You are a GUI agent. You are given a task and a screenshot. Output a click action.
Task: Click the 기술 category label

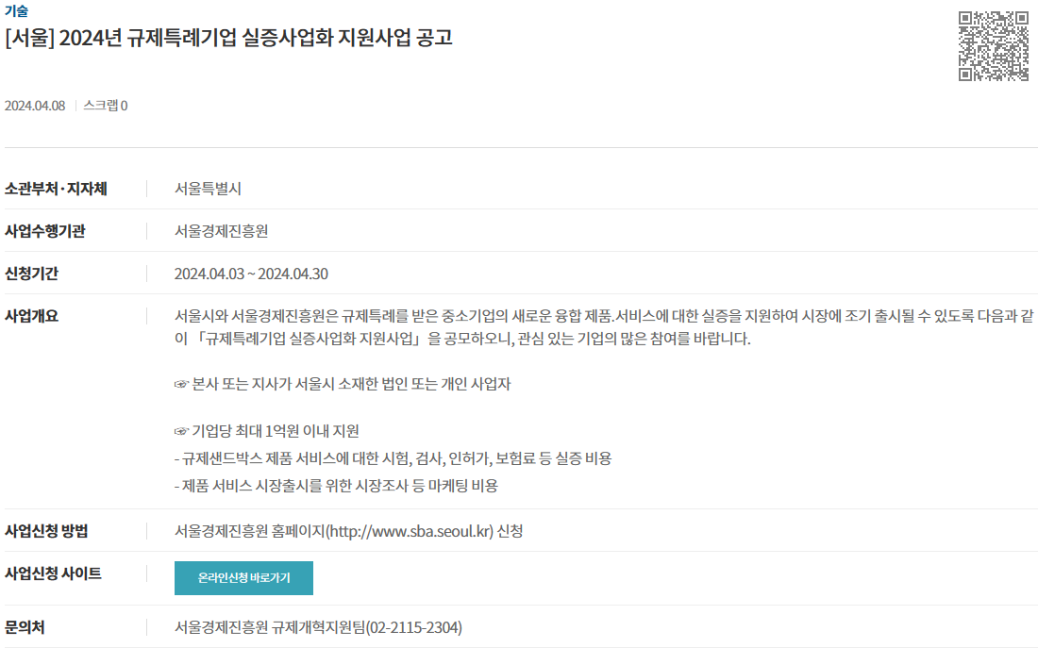click(x=17, y=10)
